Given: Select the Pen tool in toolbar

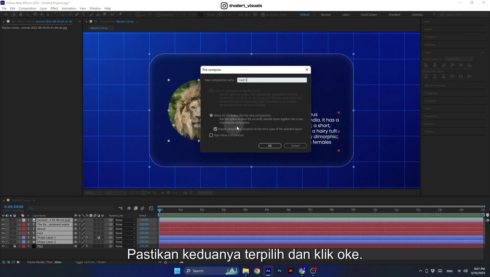Looking at the screenshot, I should tap(77, 15).
